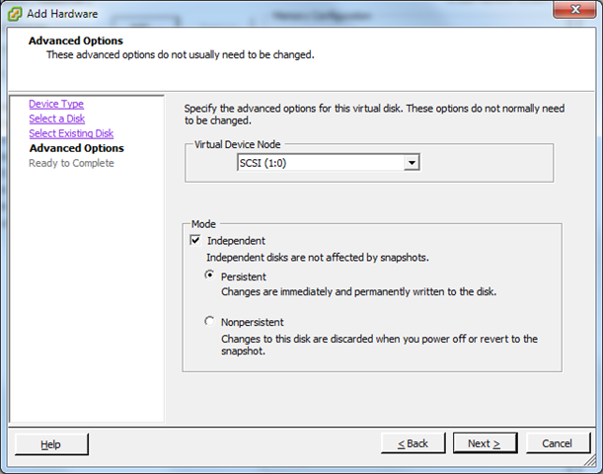Viewport: 603px width, 474px height.
Task: Open the Select a Disk step link
Action: click(56, 118)
